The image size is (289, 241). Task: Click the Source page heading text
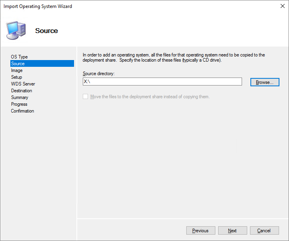click(x=47, y=31)
